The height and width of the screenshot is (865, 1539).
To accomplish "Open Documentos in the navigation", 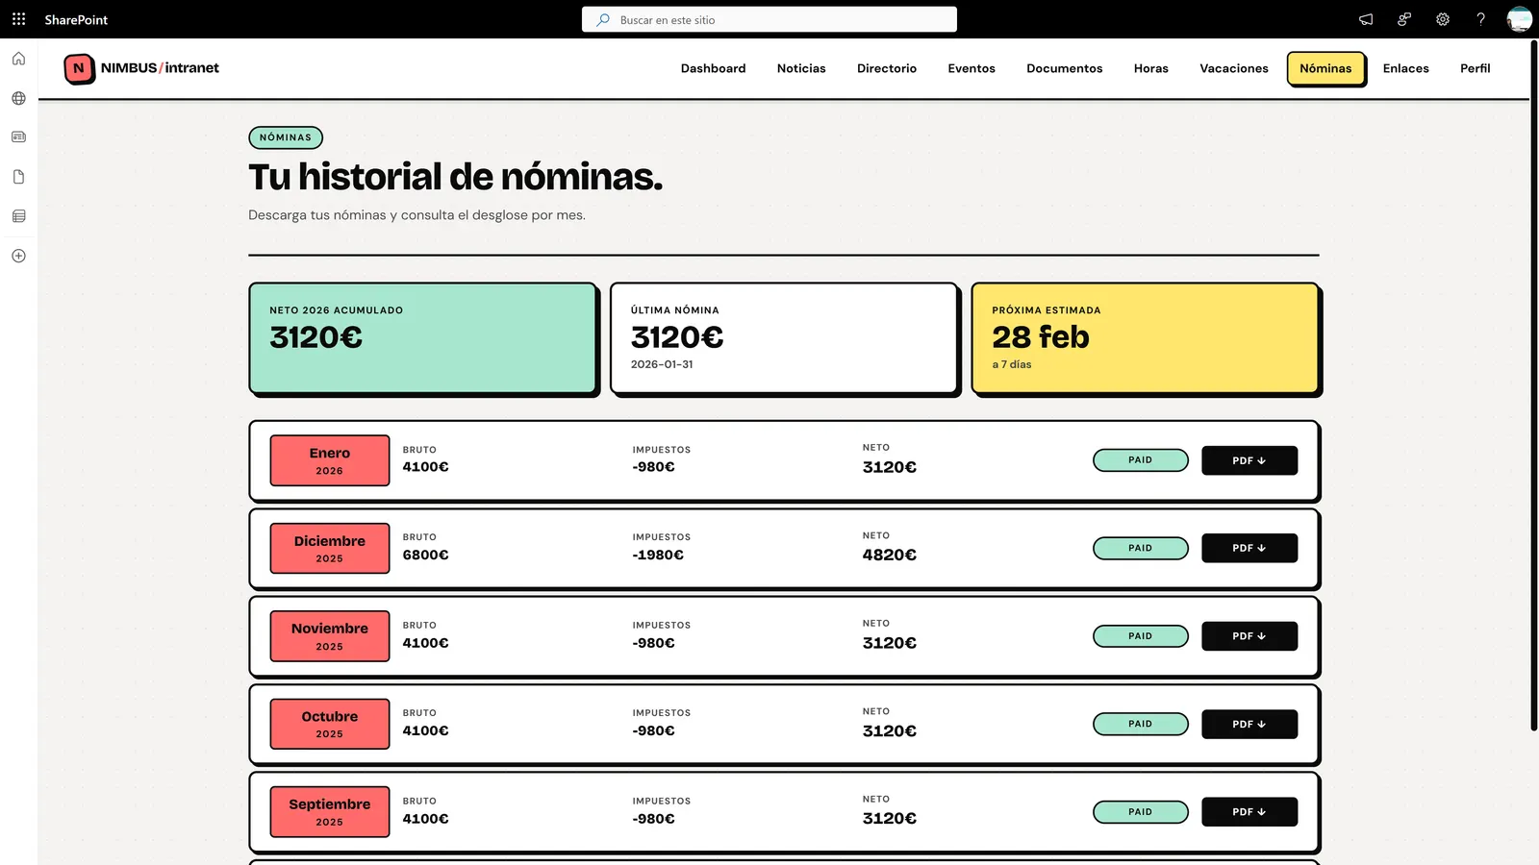I will coord(1065,68).
